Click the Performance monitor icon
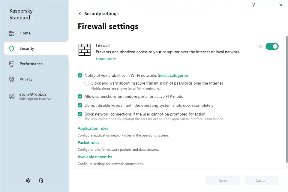 (12, 64)
